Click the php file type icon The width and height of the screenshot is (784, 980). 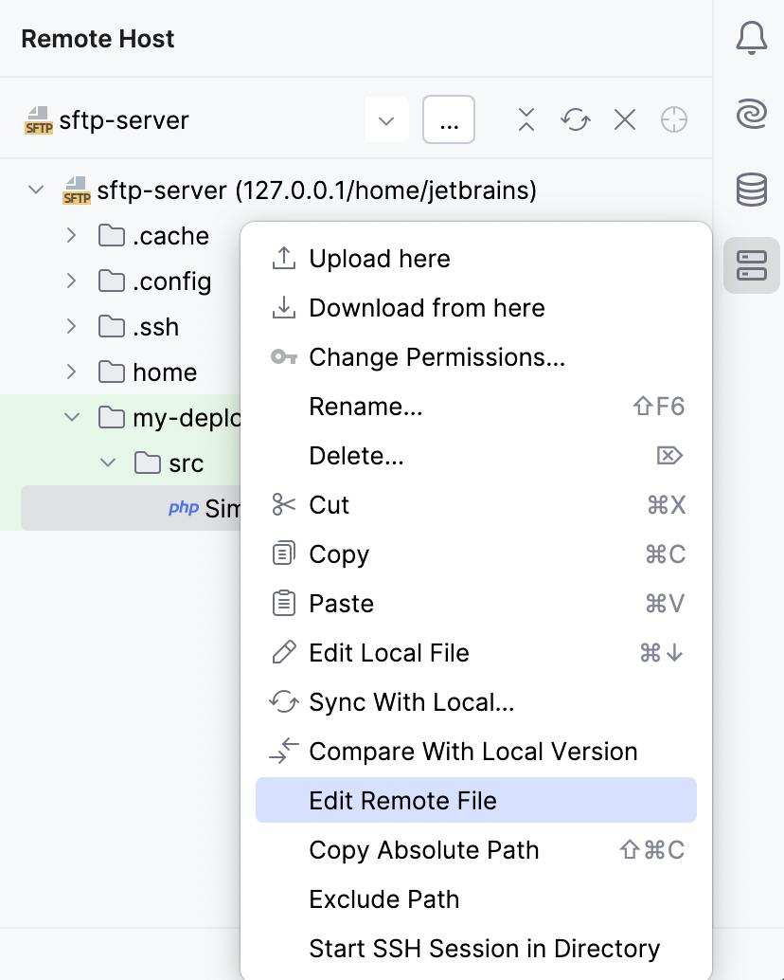click(186, 508)
